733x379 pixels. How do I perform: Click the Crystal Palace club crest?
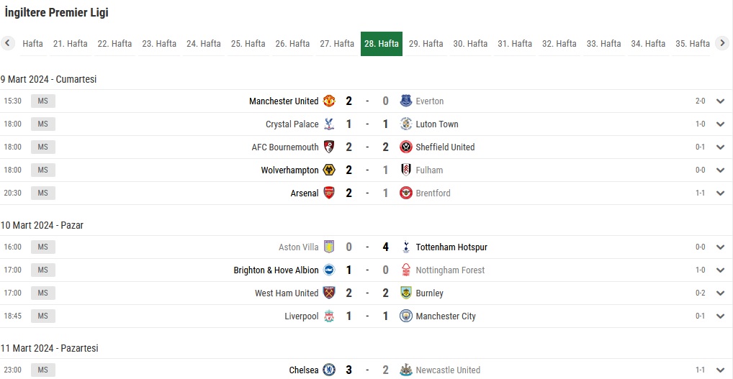329,124
